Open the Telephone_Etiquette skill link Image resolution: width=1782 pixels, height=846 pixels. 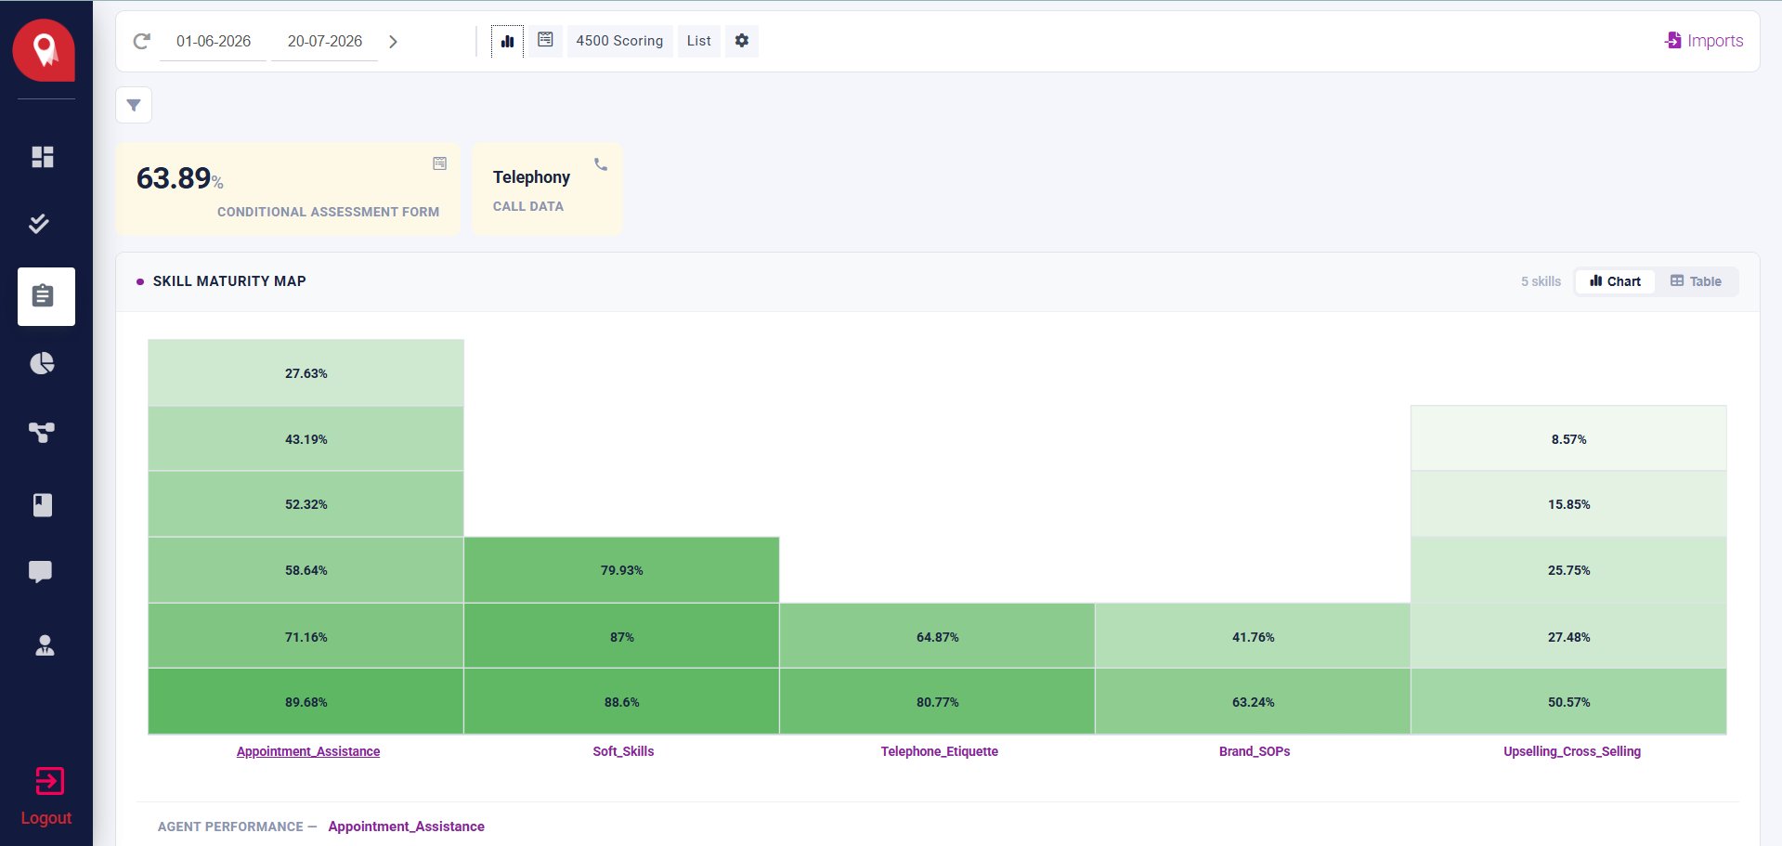tap(940, 751)
